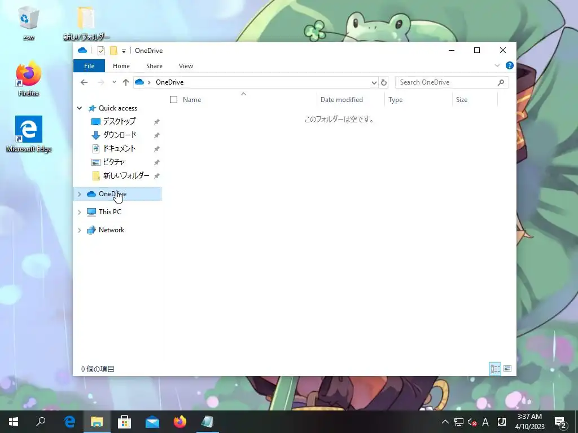Open 新しいフォルダー in Quick access
This screenshot has width=578, height=433.
tap(126, 176)
